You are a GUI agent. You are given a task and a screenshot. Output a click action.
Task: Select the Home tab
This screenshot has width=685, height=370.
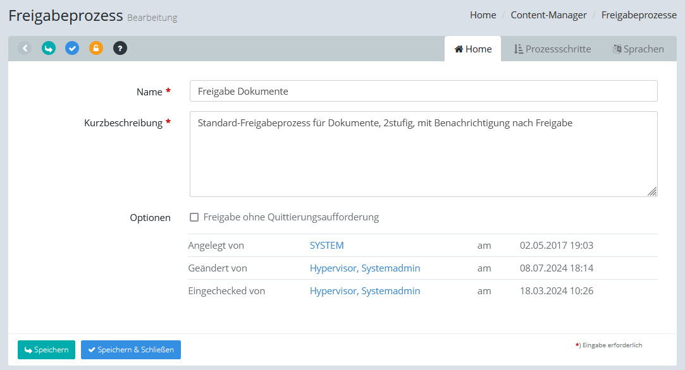point(472,49)
